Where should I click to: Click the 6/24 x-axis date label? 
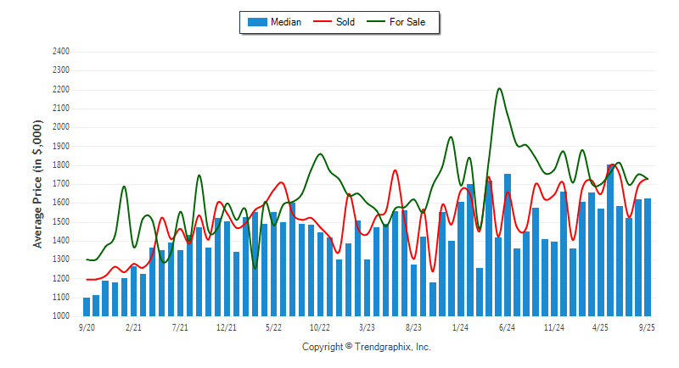click(508, 326)
